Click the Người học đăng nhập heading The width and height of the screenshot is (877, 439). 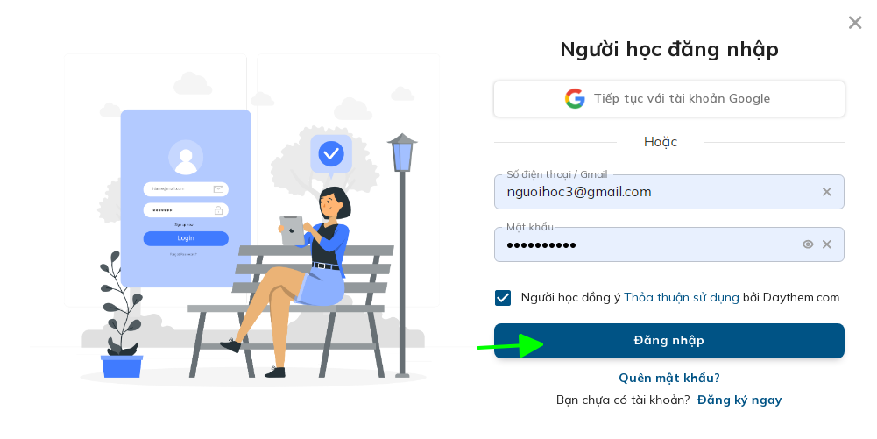point(669,50)
